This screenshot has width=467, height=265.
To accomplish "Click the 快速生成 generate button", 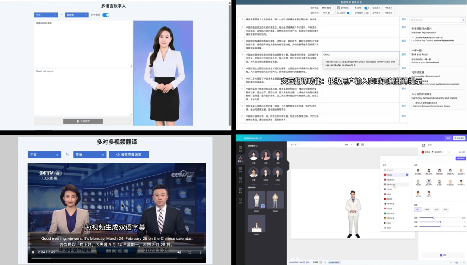I will tap(459, 138).
